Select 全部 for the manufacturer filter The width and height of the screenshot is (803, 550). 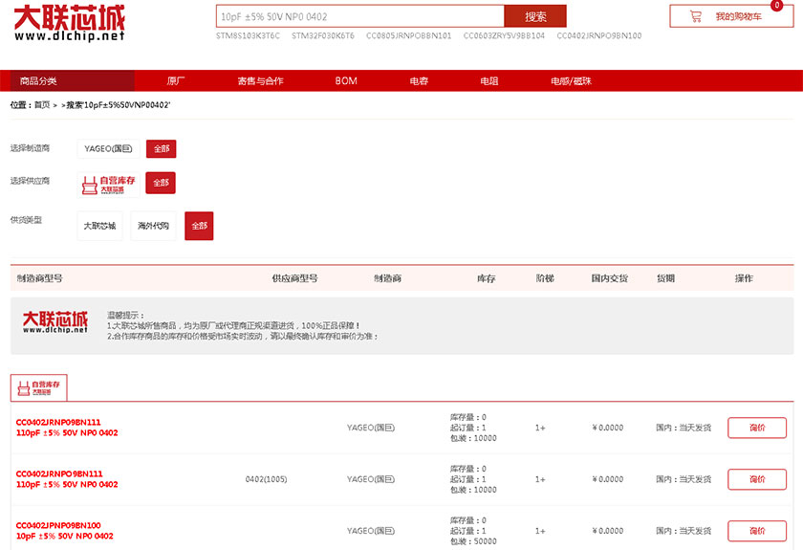click(161, 149)
